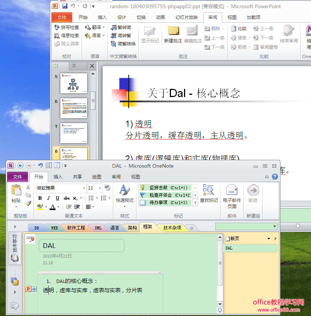Convert traditional to simplified 繁转简

[121, 27]
